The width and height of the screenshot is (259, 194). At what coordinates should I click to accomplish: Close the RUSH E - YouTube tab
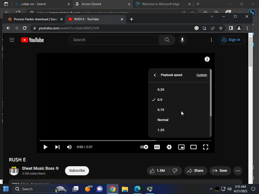click(122, 19)
